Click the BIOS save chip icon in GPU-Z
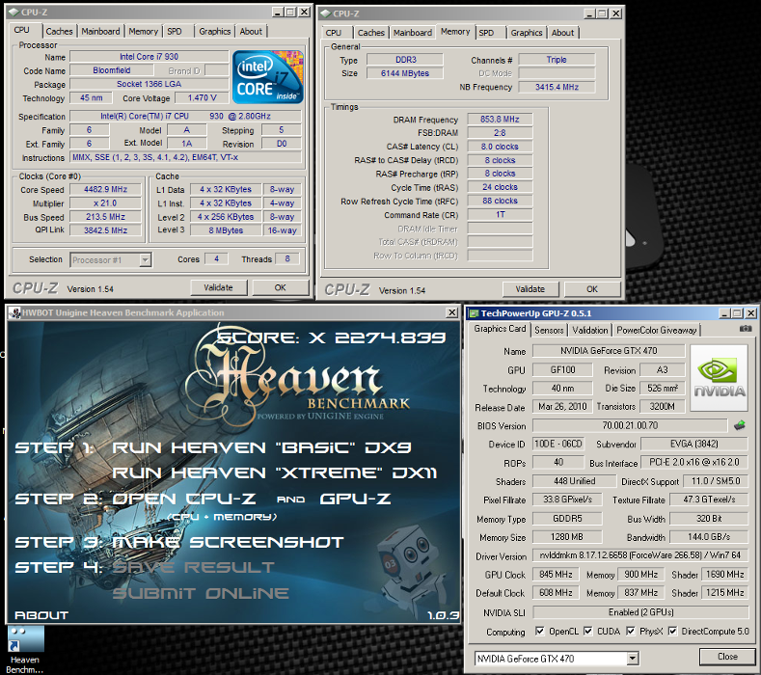761x675 pixels. [x=740, y=425]
